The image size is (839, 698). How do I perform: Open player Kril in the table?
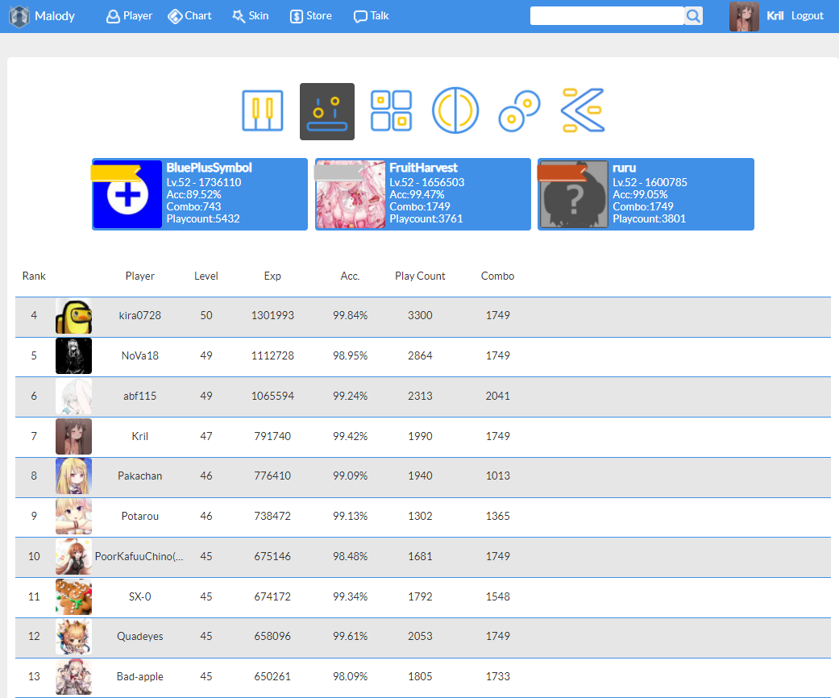[139, 436]
